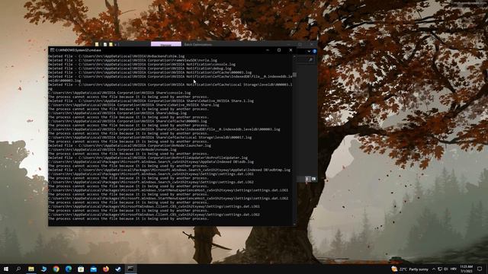
Task: Close the cmd.exe console window
Action: click(x=291, y=50)
